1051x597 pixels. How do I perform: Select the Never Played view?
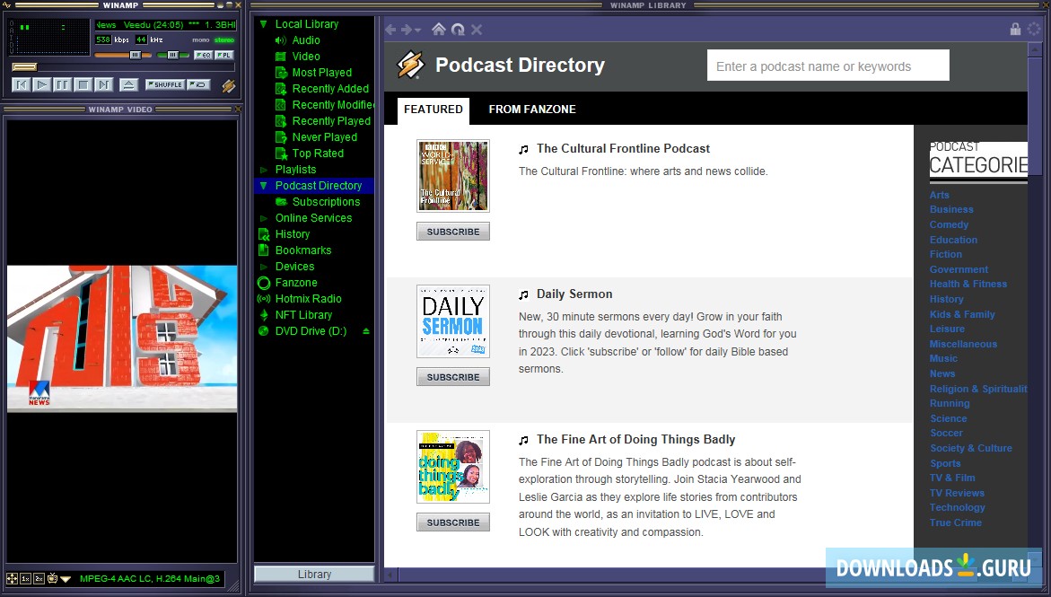point(324,136)
